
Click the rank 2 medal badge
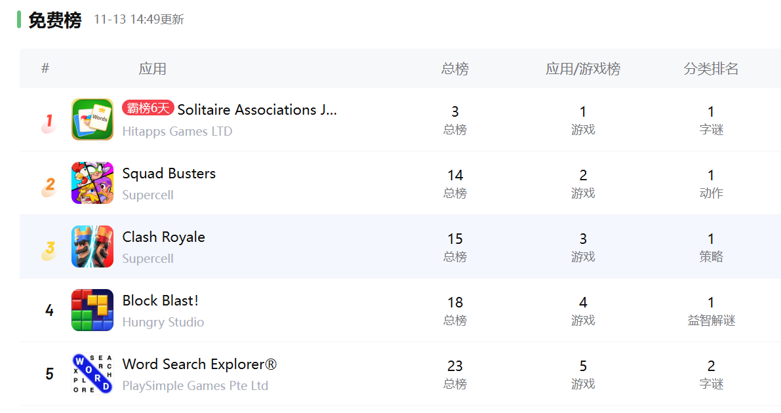pyautogui.click(x=49, y=186)
